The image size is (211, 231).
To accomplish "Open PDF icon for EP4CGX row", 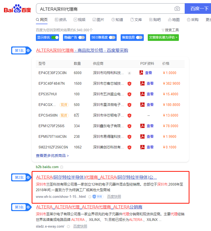I will [x=142, y=105].
